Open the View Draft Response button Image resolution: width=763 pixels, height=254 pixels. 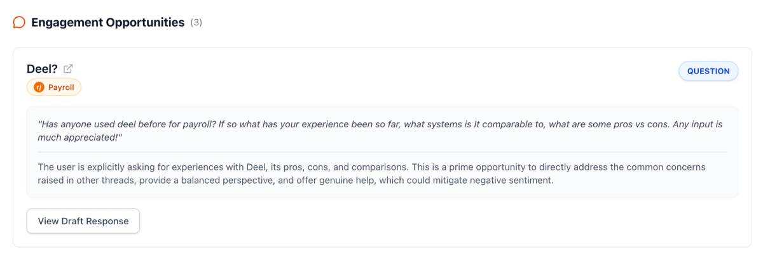(83, 221)
